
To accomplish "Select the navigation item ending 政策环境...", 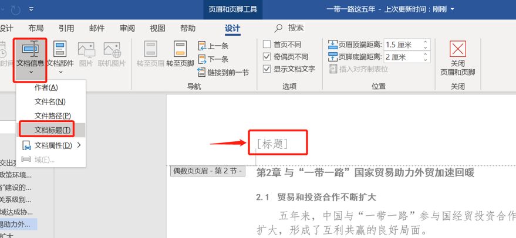I will coord(16,175).
